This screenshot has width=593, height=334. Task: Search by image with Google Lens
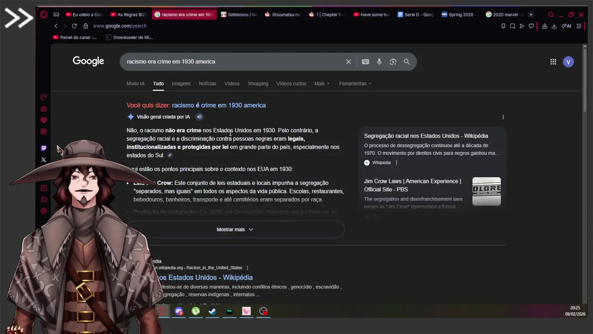tap(393, 62)
